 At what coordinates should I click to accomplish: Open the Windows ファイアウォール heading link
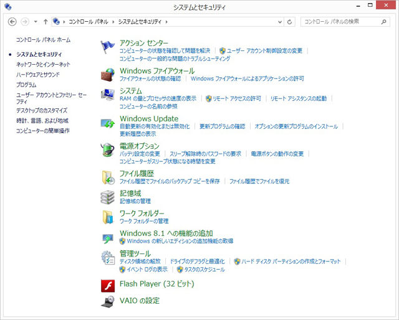click(157, 70)
